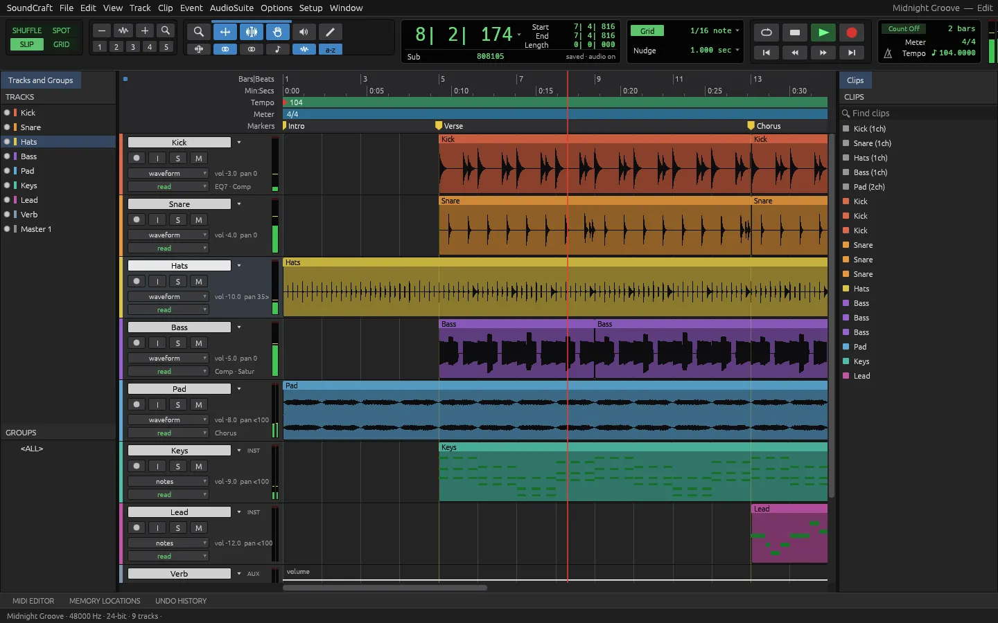Open the Event menu
Image resolution: width=998 pixels, height=623 pixels.
(x=191, y=8)
